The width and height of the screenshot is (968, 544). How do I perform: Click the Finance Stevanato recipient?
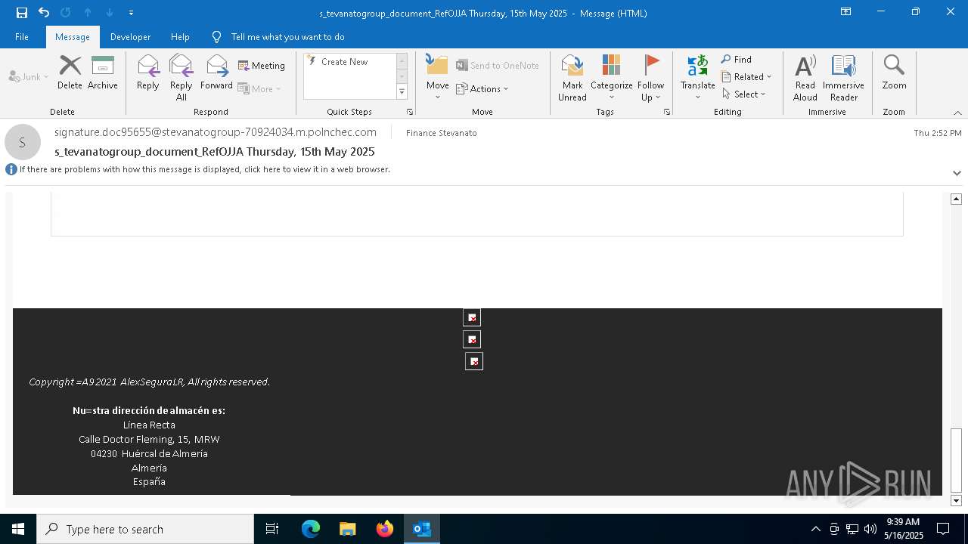click(x=441, y=133)
